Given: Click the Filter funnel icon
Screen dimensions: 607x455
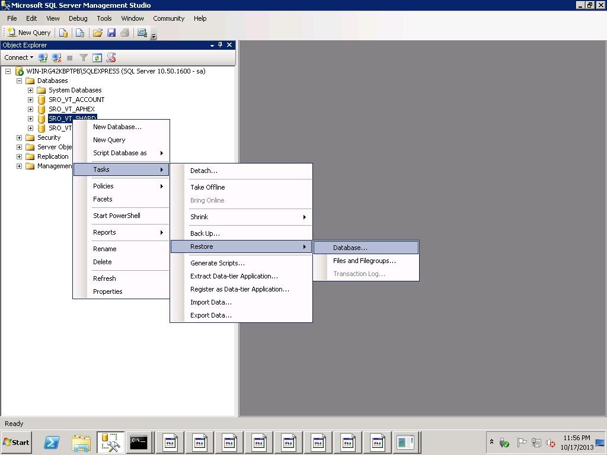Looking at the screenshot, I should coord(83,58).
